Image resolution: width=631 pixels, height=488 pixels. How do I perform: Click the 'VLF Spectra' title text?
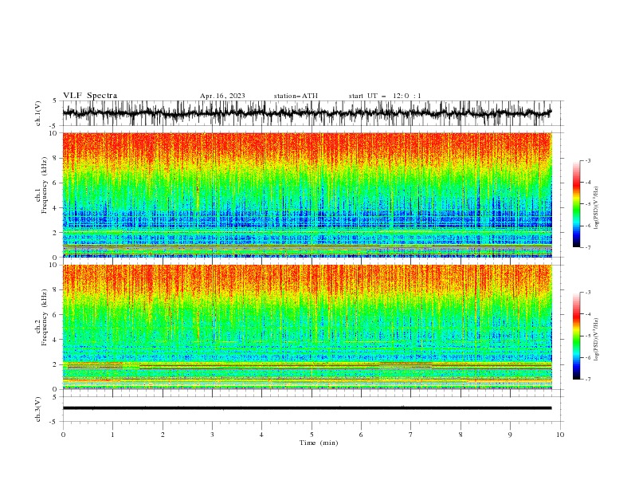(90, 96)
